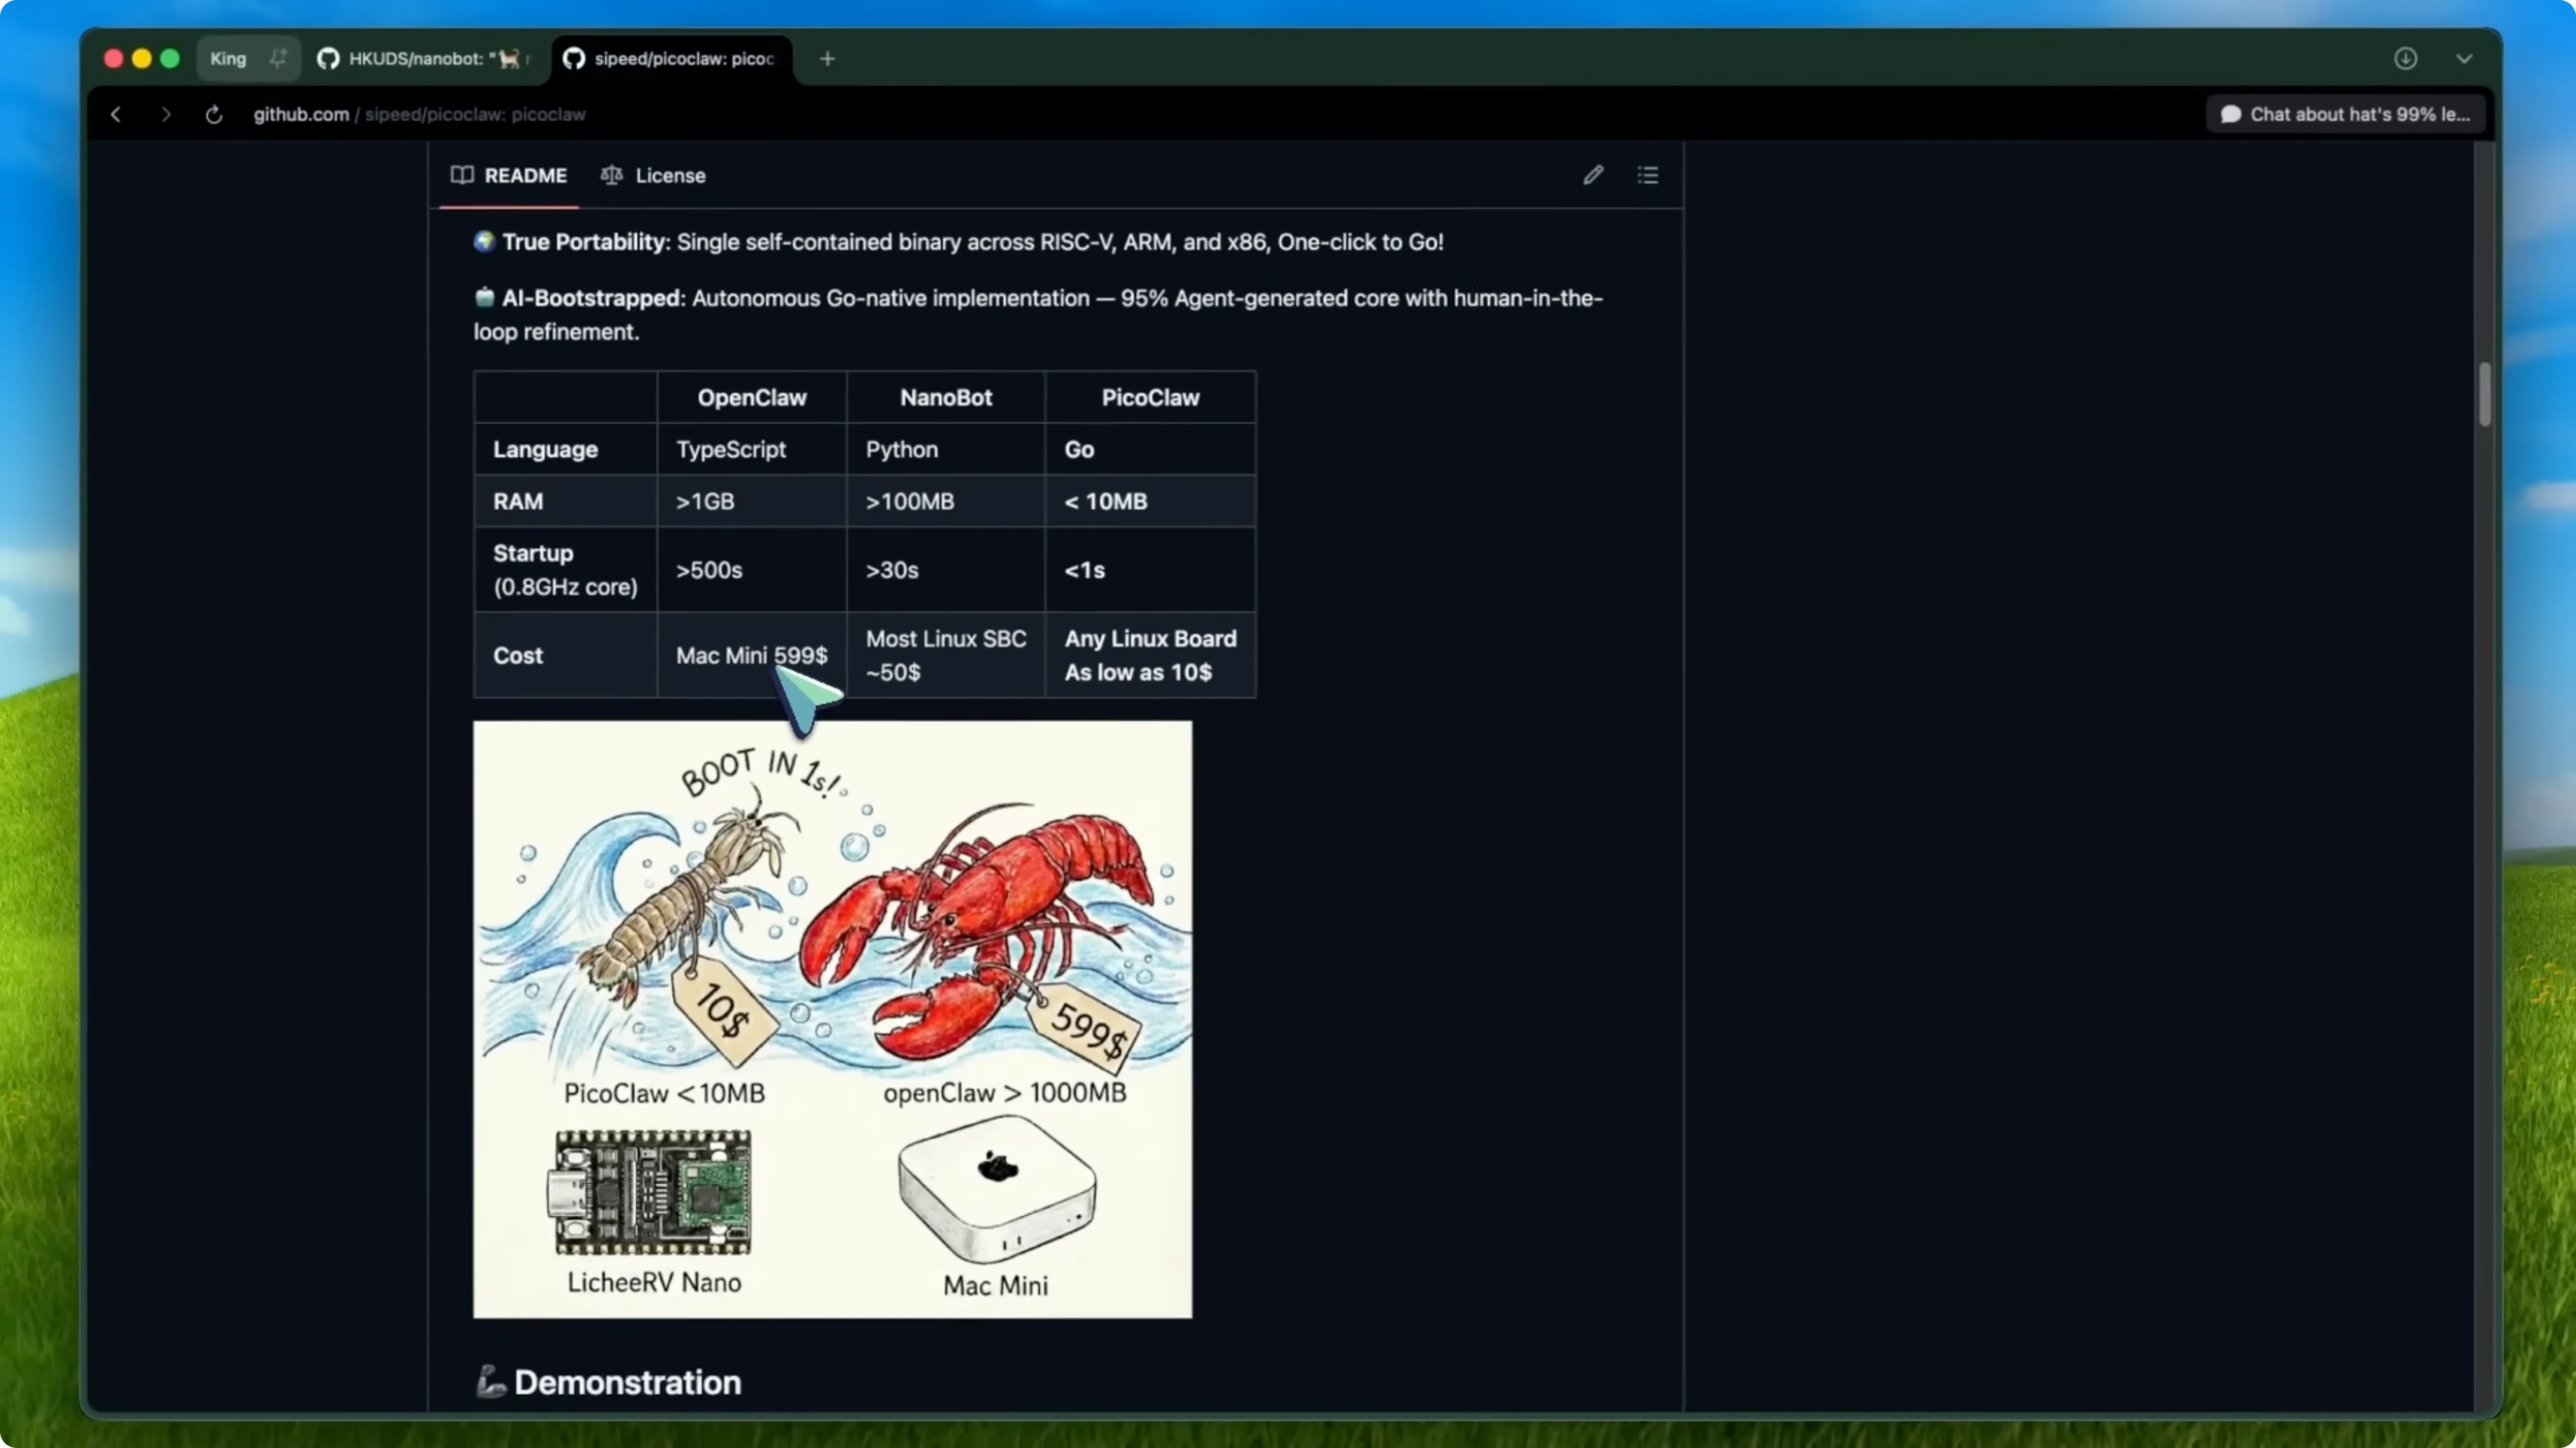Click the book icon next to README

tap(462, 175)
